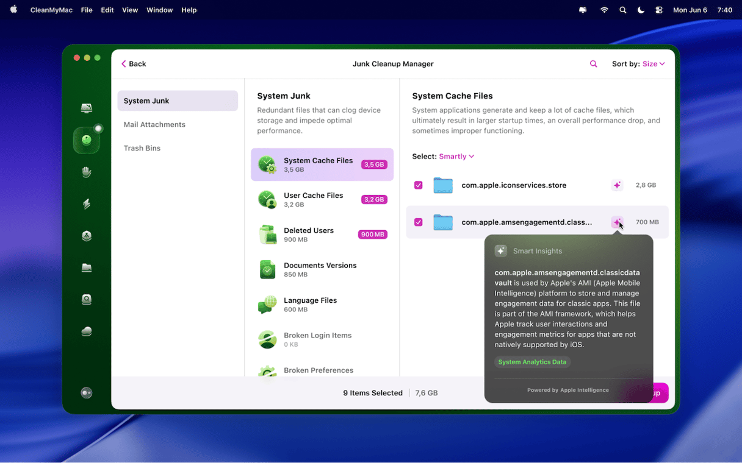Open the Window menu in menu bar

160,10
